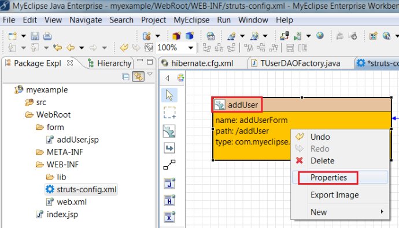Image resolution: width=399 pixels, height=228 pixels.
Task: Click the greyed Forward navigation arrow
Action: pos(93,47)
